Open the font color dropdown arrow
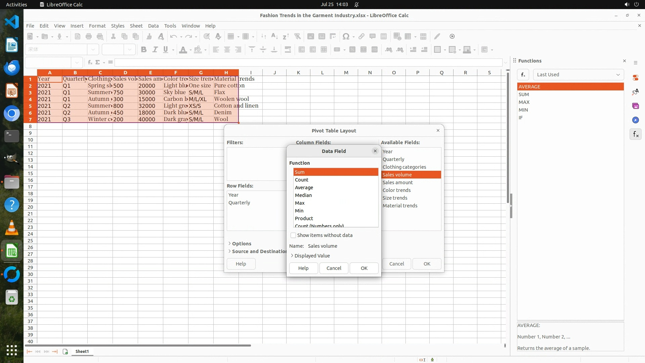 click(190, 50)
